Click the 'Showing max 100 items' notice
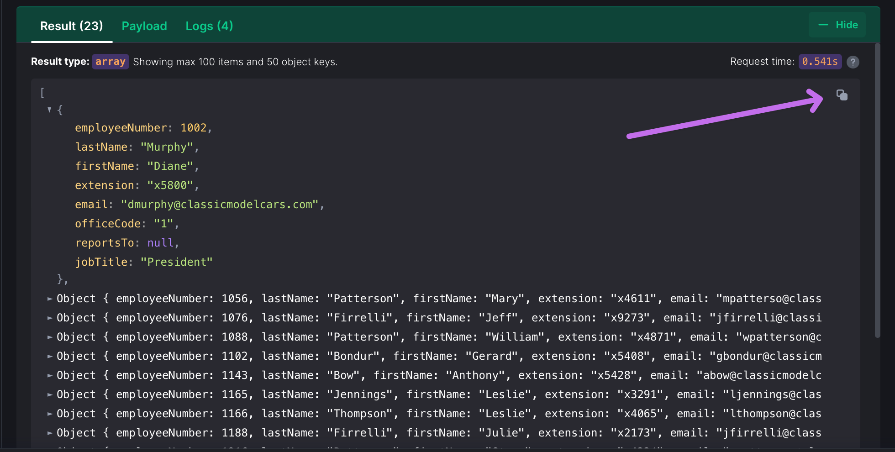The height and width of the screenshot is (452, 895). 235,62
